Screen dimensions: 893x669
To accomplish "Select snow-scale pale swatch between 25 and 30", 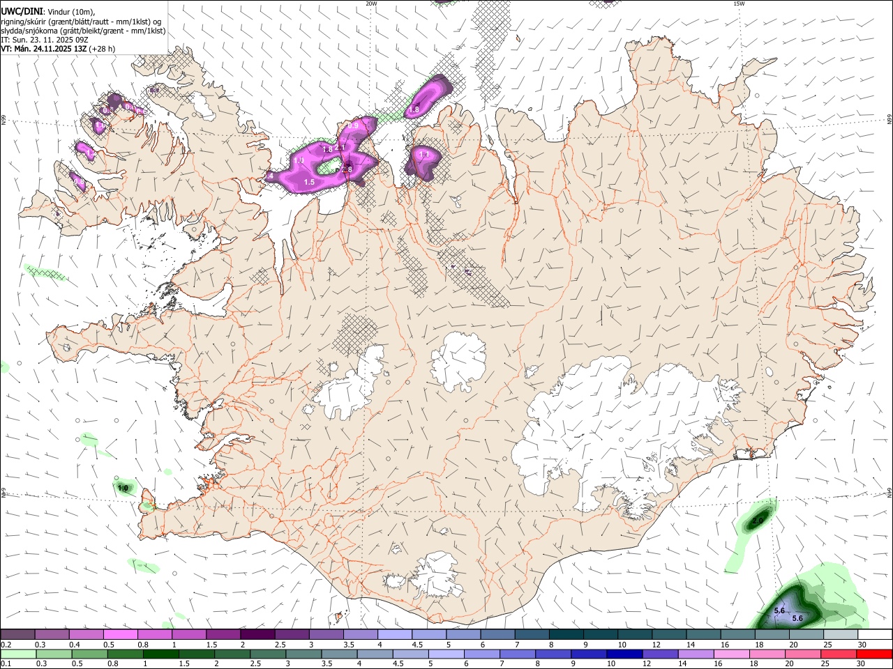I will (x=841, y=634).
